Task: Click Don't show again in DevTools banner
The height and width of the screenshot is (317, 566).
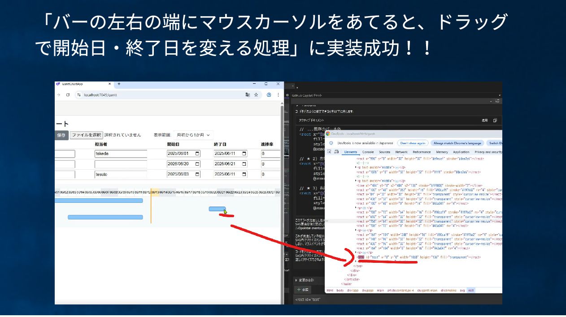Action: point(413,143)
